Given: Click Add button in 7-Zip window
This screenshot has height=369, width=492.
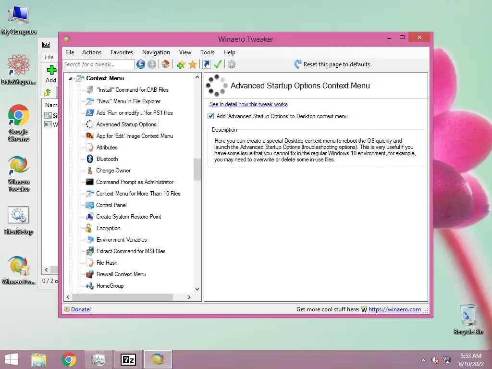Looking at the screenshot, I should [x=51, y=74].
